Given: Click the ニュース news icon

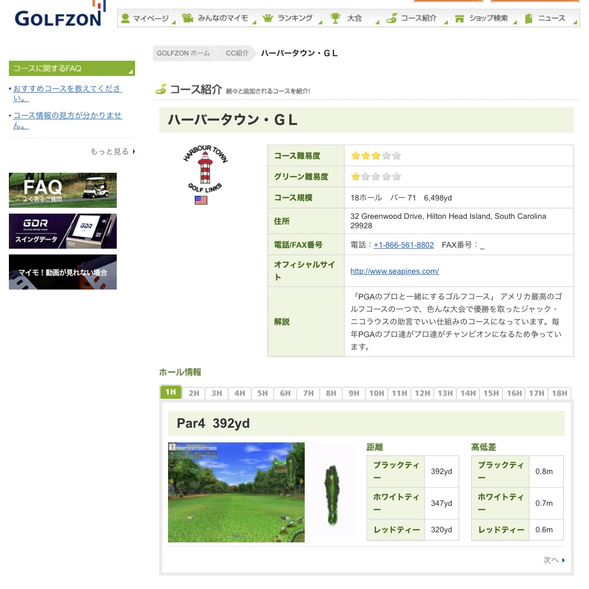Looking at the screenshot, I should coord(528,18).
